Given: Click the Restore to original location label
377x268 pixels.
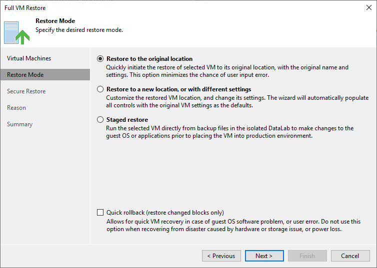Looking at the screenshot, I should click(x=149, y=59).
